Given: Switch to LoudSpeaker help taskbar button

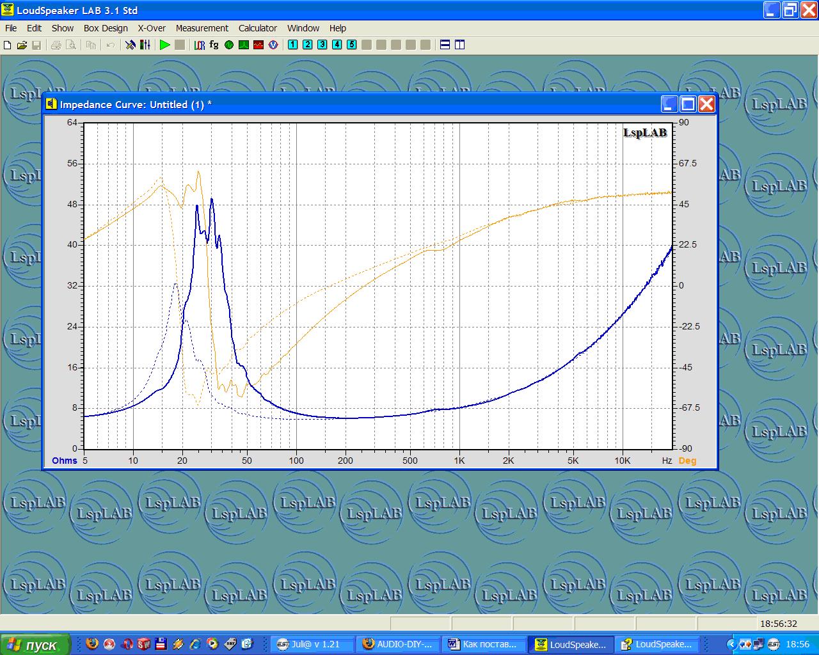Looking at the screenshot, I should click(656, 645).
